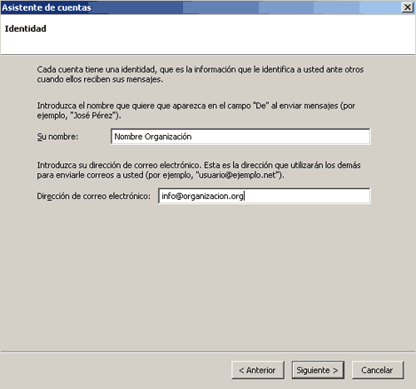Click the instruction mentioning 'usuario@ejemplo.net'
Viewport: 416px width, 389px height.
199,170
